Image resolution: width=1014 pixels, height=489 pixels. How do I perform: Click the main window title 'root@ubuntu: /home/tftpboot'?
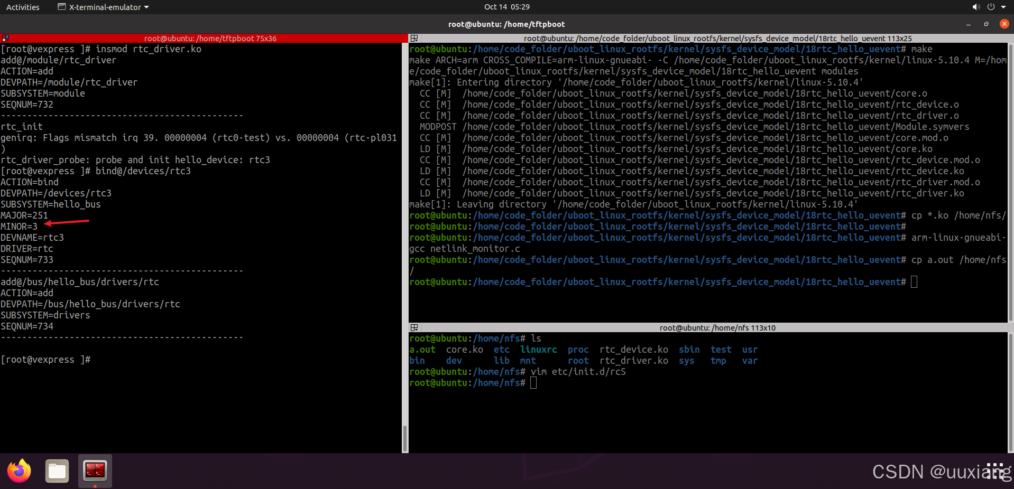[x=506, y=24]
